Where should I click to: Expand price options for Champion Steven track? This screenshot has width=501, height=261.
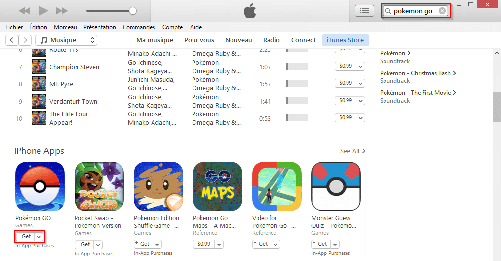361,66
